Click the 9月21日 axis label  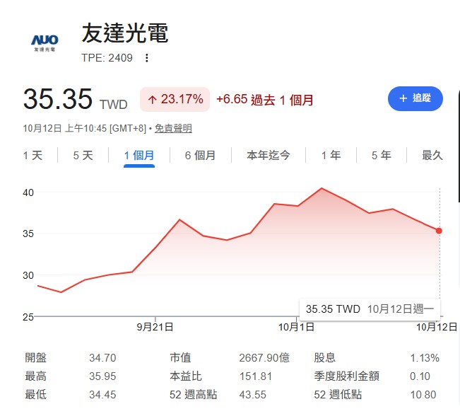[x=155, y=327]
